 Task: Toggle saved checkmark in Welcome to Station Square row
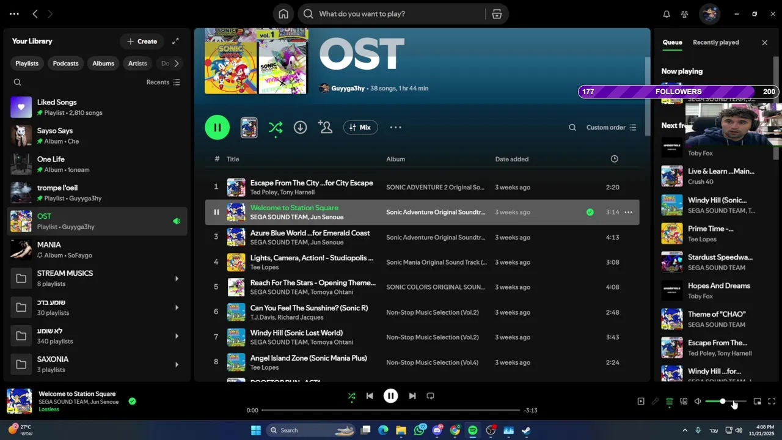pos(590,212)
